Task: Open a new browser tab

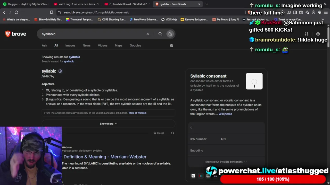Action: (x=207, y=4)
